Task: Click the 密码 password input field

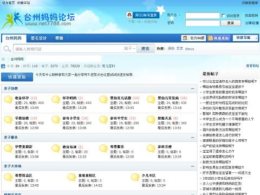Action: (x=203, y=23)
